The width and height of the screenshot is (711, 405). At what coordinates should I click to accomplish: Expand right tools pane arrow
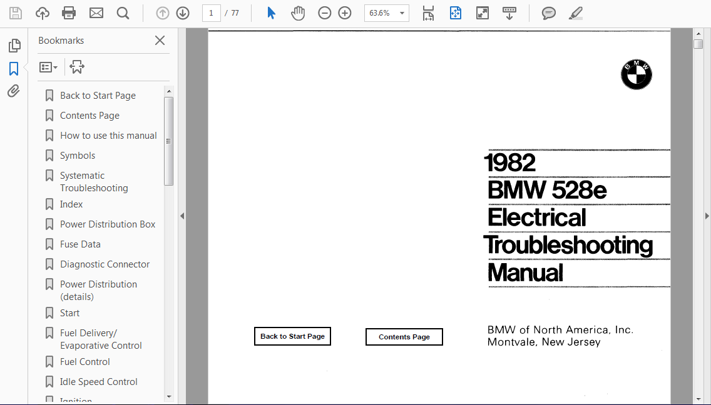(x=707, y=216)
